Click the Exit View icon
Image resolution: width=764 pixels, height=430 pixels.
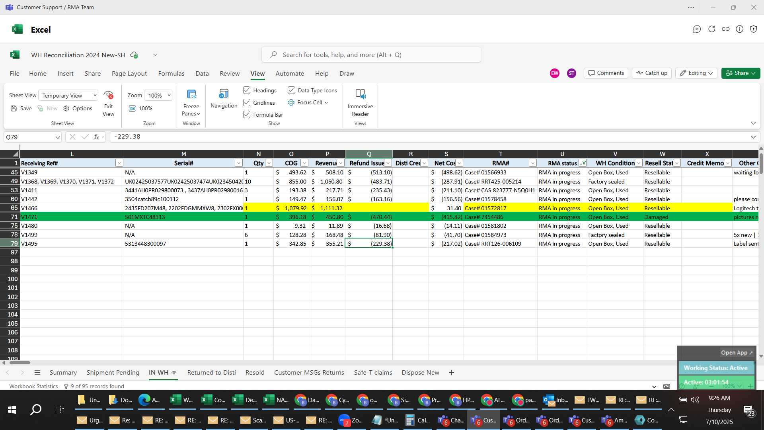pyautogui.click(x=108, y=96)
